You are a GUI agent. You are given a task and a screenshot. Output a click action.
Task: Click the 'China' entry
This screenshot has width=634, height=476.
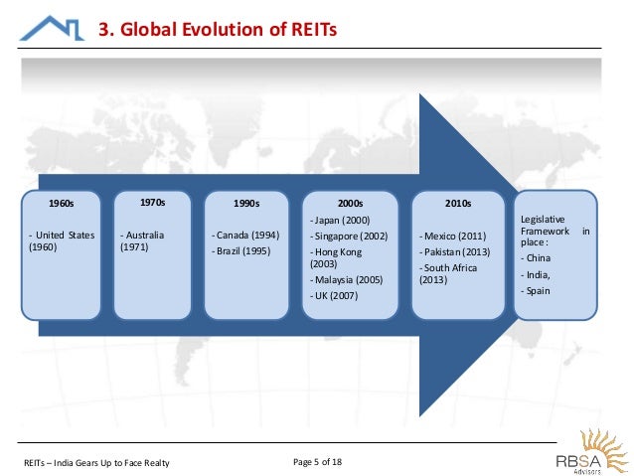(x=536, y=258)
